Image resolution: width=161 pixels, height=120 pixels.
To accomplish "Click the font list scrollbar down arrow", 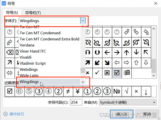I will pyautogui.click(x=83, y=82).
